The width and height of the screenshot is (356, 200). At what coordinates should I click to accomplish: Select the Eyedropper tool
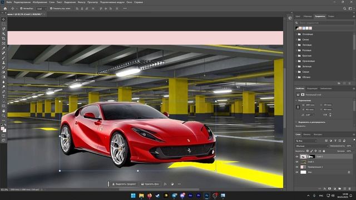3,48
